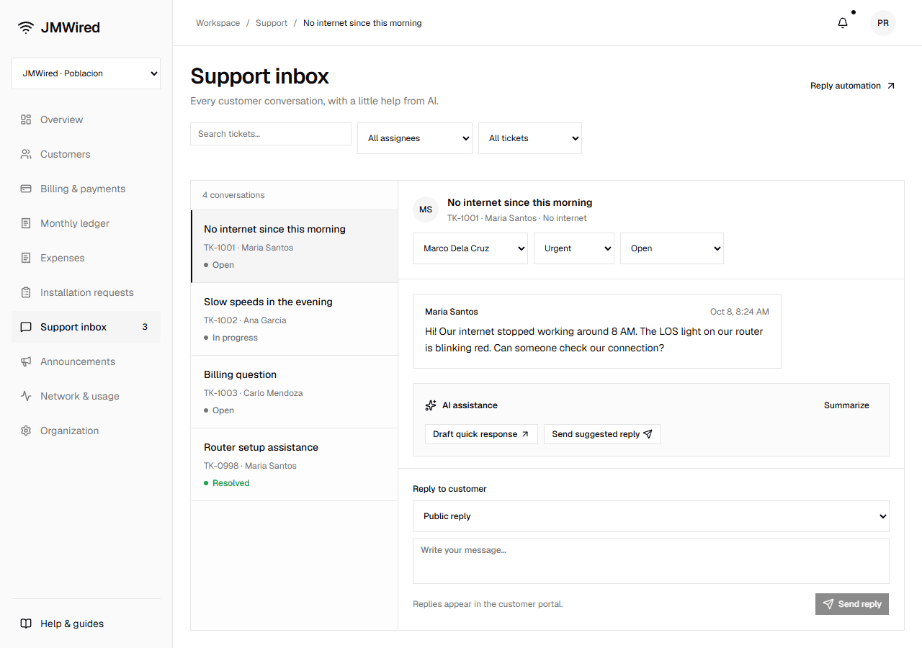Click the Customers people icon

pyautogui.click(x=26, y=154)
